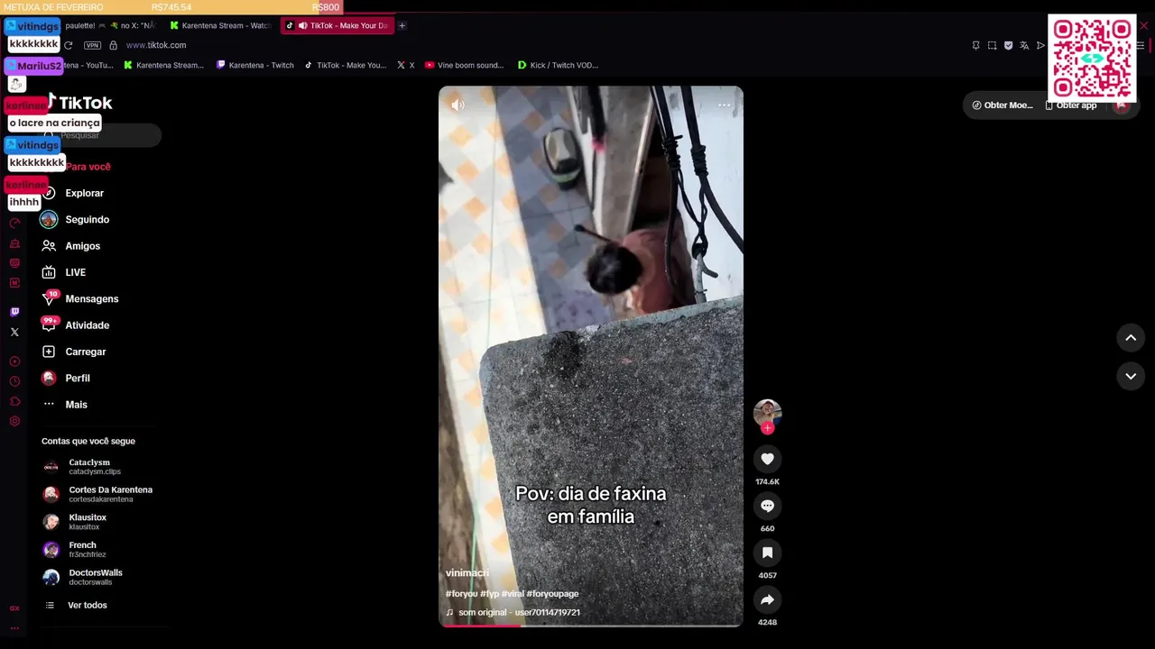The height and width of the screenshot is (649, 1155).
Task: Open player icon in browser sidebar
Action: (14, 361)
